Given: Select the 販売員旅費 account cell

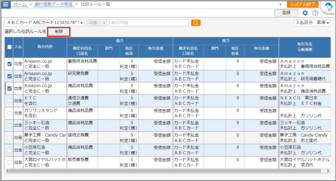Looking at the screenshot, I should [83, 163].
